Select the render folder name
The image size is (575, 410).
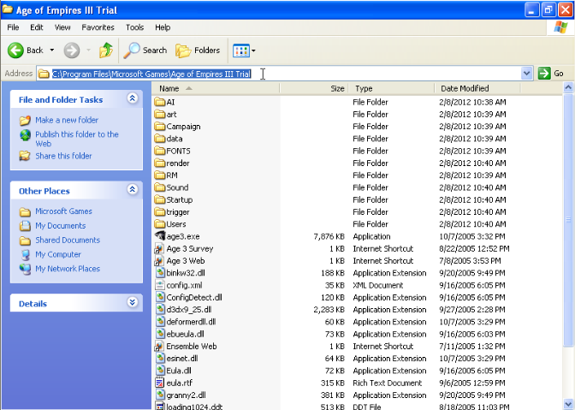[178, 163]
